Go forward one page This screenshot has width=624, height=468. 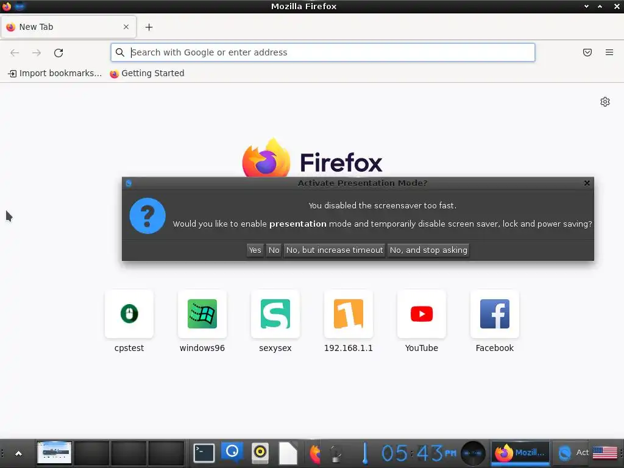(x=37, y=52)
